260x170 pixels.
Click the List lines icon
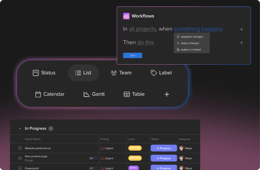(78, 73)
